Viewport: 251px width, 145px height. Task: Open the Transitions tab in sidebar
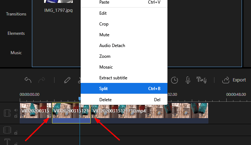[x=16, y=14]
